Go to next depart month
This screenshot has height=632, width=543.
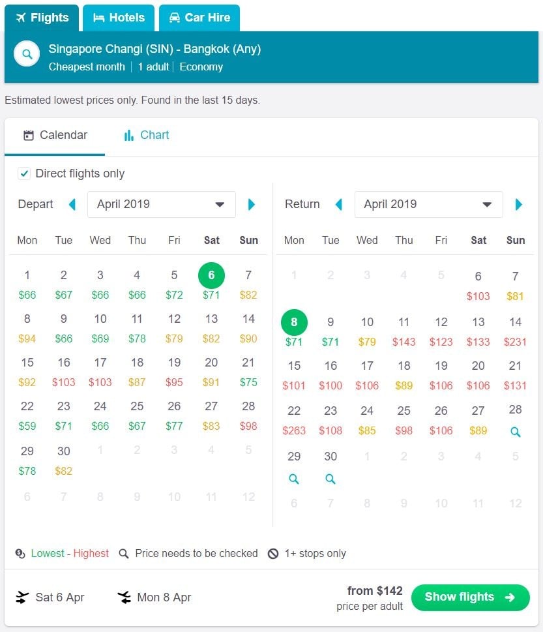click(x=252, y=204)
